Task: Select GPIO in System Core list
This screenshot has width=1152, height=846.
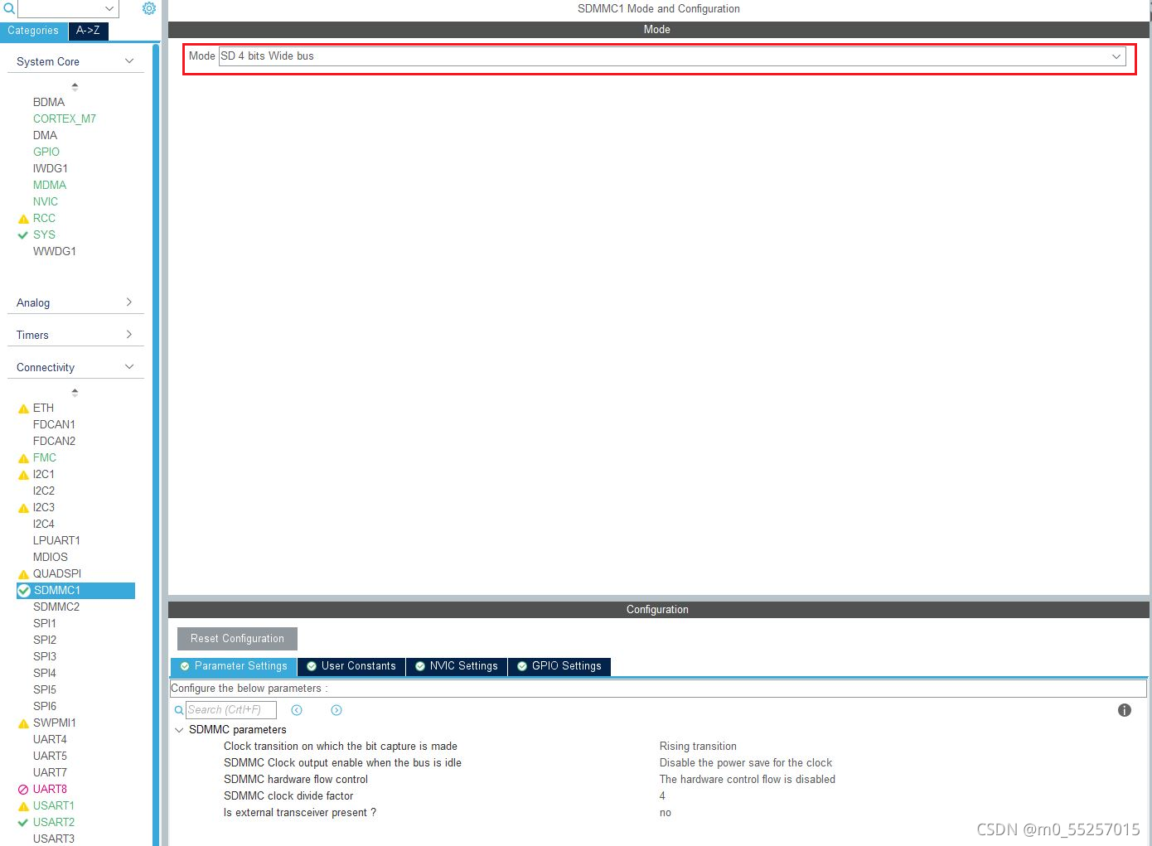Action: (46, 152)
